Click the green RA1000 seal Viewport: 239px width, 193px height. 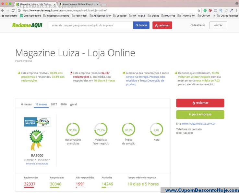click(x=37, y=140)
